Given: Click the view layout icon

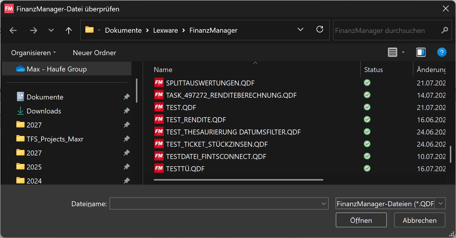Looking at the screenshot, I should pyautogui.click(x=393, y=52).
